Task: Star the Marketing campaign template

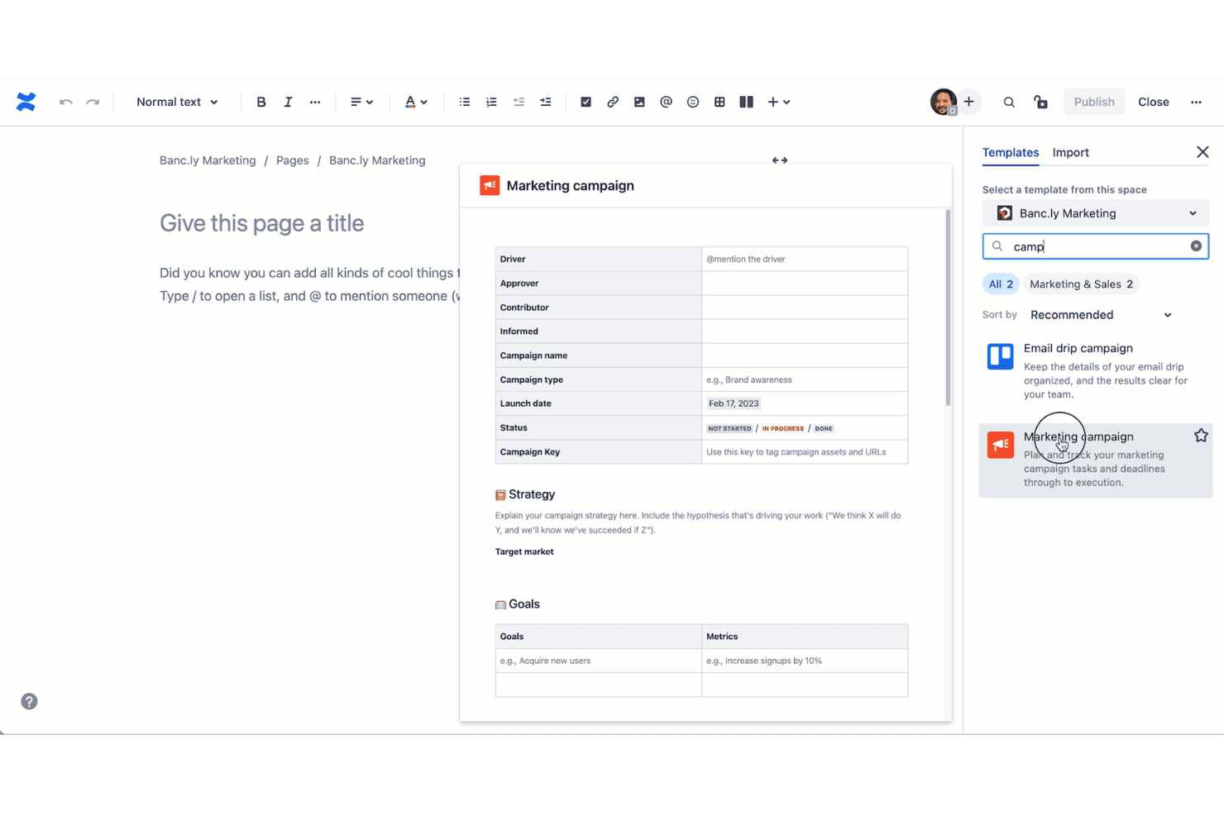Action: 1201,436
